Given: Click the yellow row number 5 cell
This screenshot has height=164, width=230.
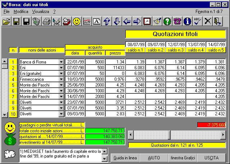Looking at the screenshot, I should coord(13,85).
